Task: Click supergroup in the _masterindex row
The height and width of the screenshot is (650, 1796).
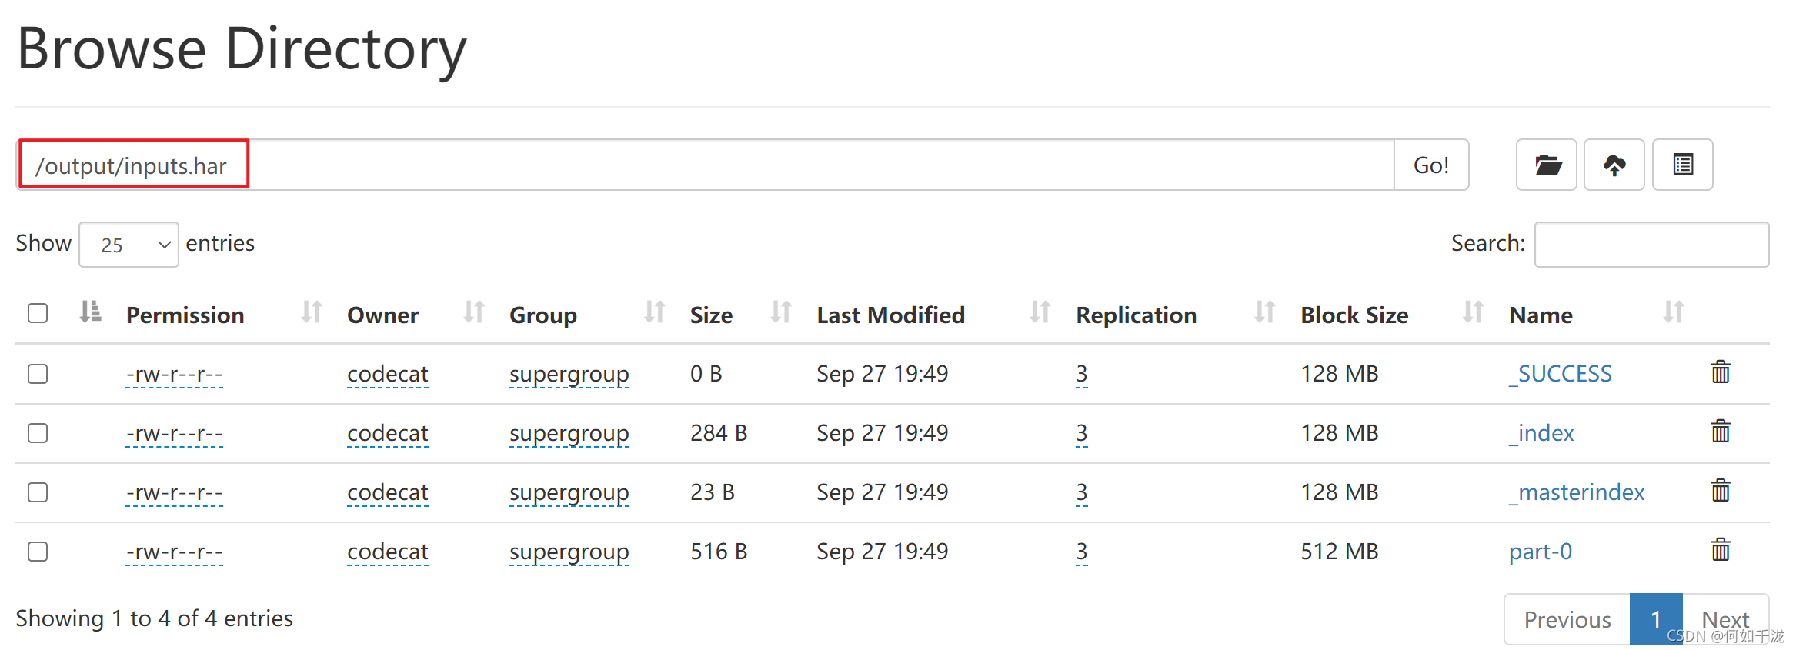Action: point(569,492)
